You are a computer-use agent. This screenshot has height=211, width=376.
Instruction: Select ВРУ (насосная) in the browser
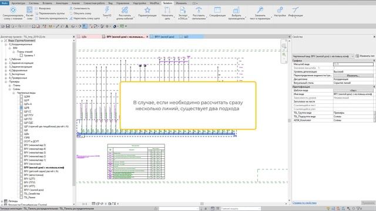coord(32,164)
